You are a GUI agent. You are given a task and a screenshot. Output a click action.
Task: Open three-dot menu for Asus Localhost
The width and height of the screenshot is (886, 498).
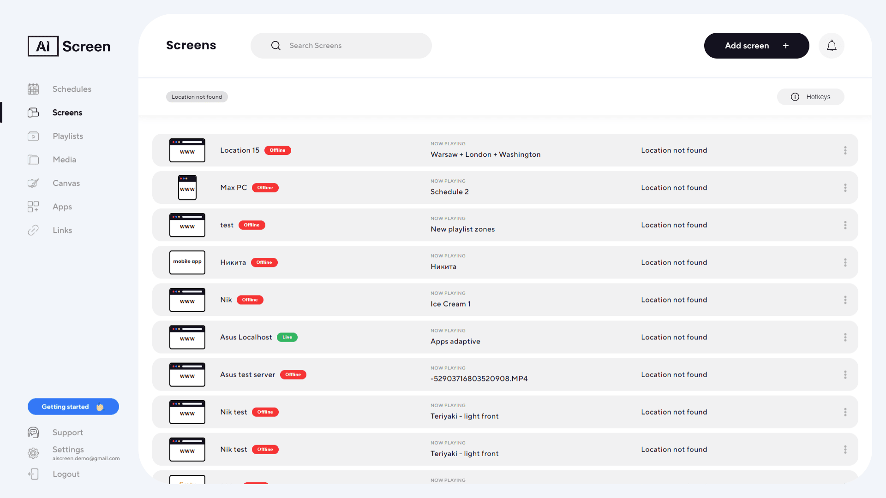tap(845, 337)
